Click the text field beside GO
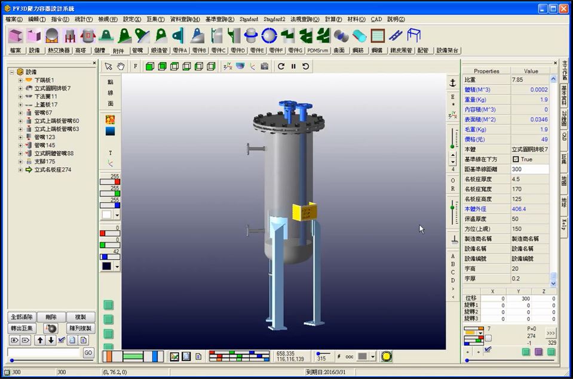 coord(44,353)
